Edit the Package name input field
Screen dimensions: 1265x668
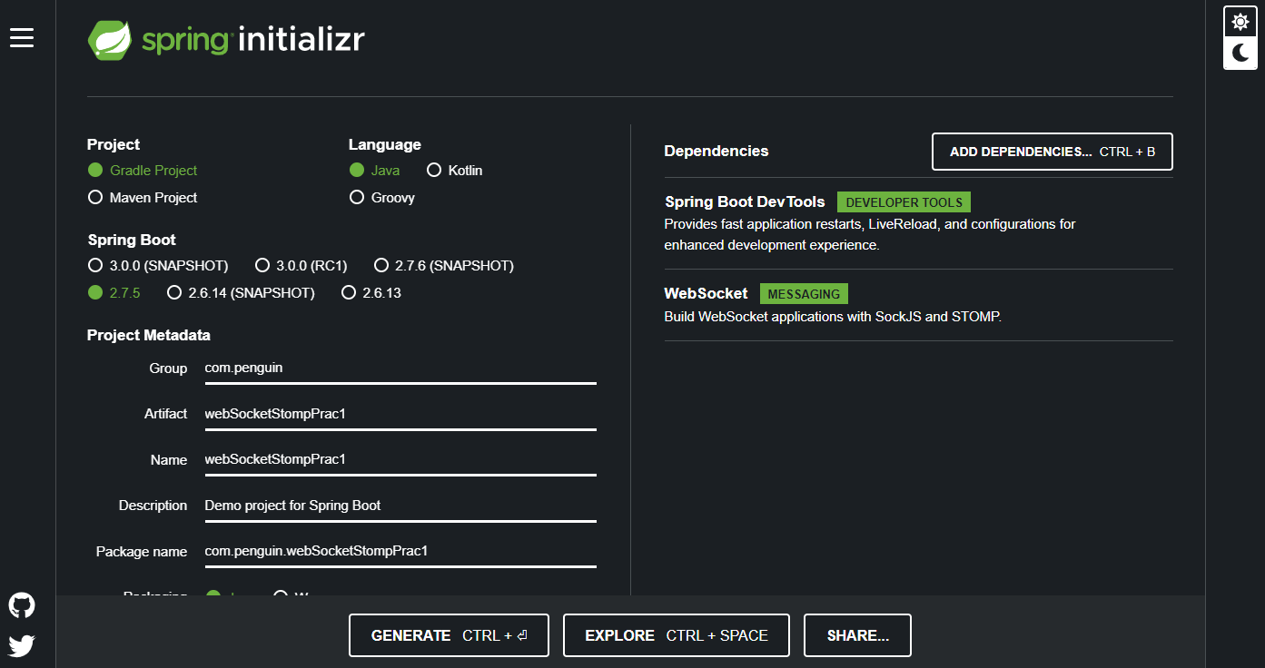click(400, 551)
